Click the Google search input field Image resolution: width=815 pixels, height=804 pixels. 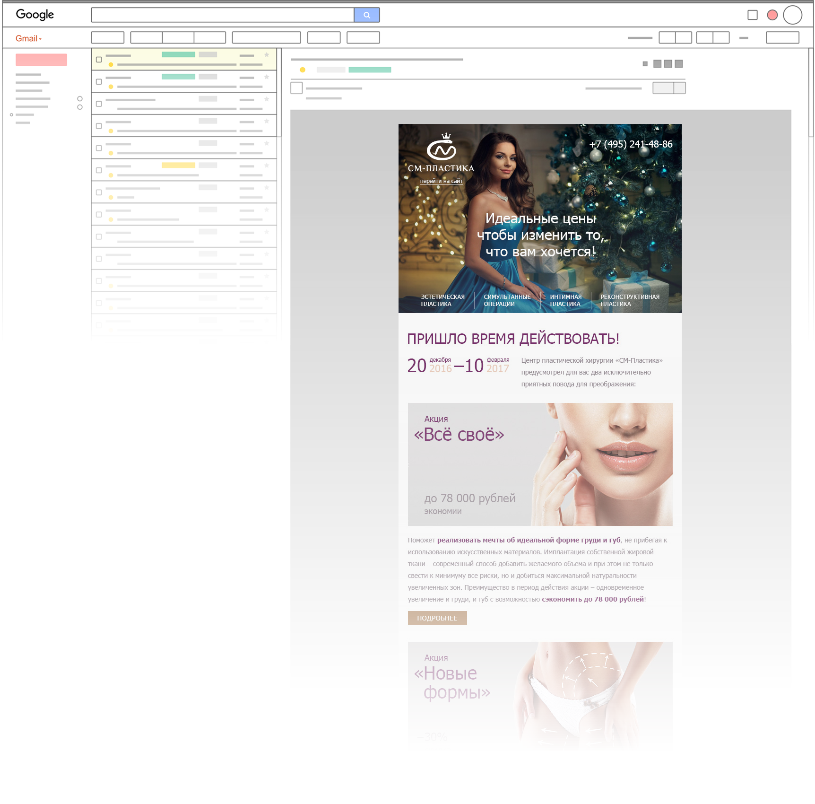(x=222, y=15)
